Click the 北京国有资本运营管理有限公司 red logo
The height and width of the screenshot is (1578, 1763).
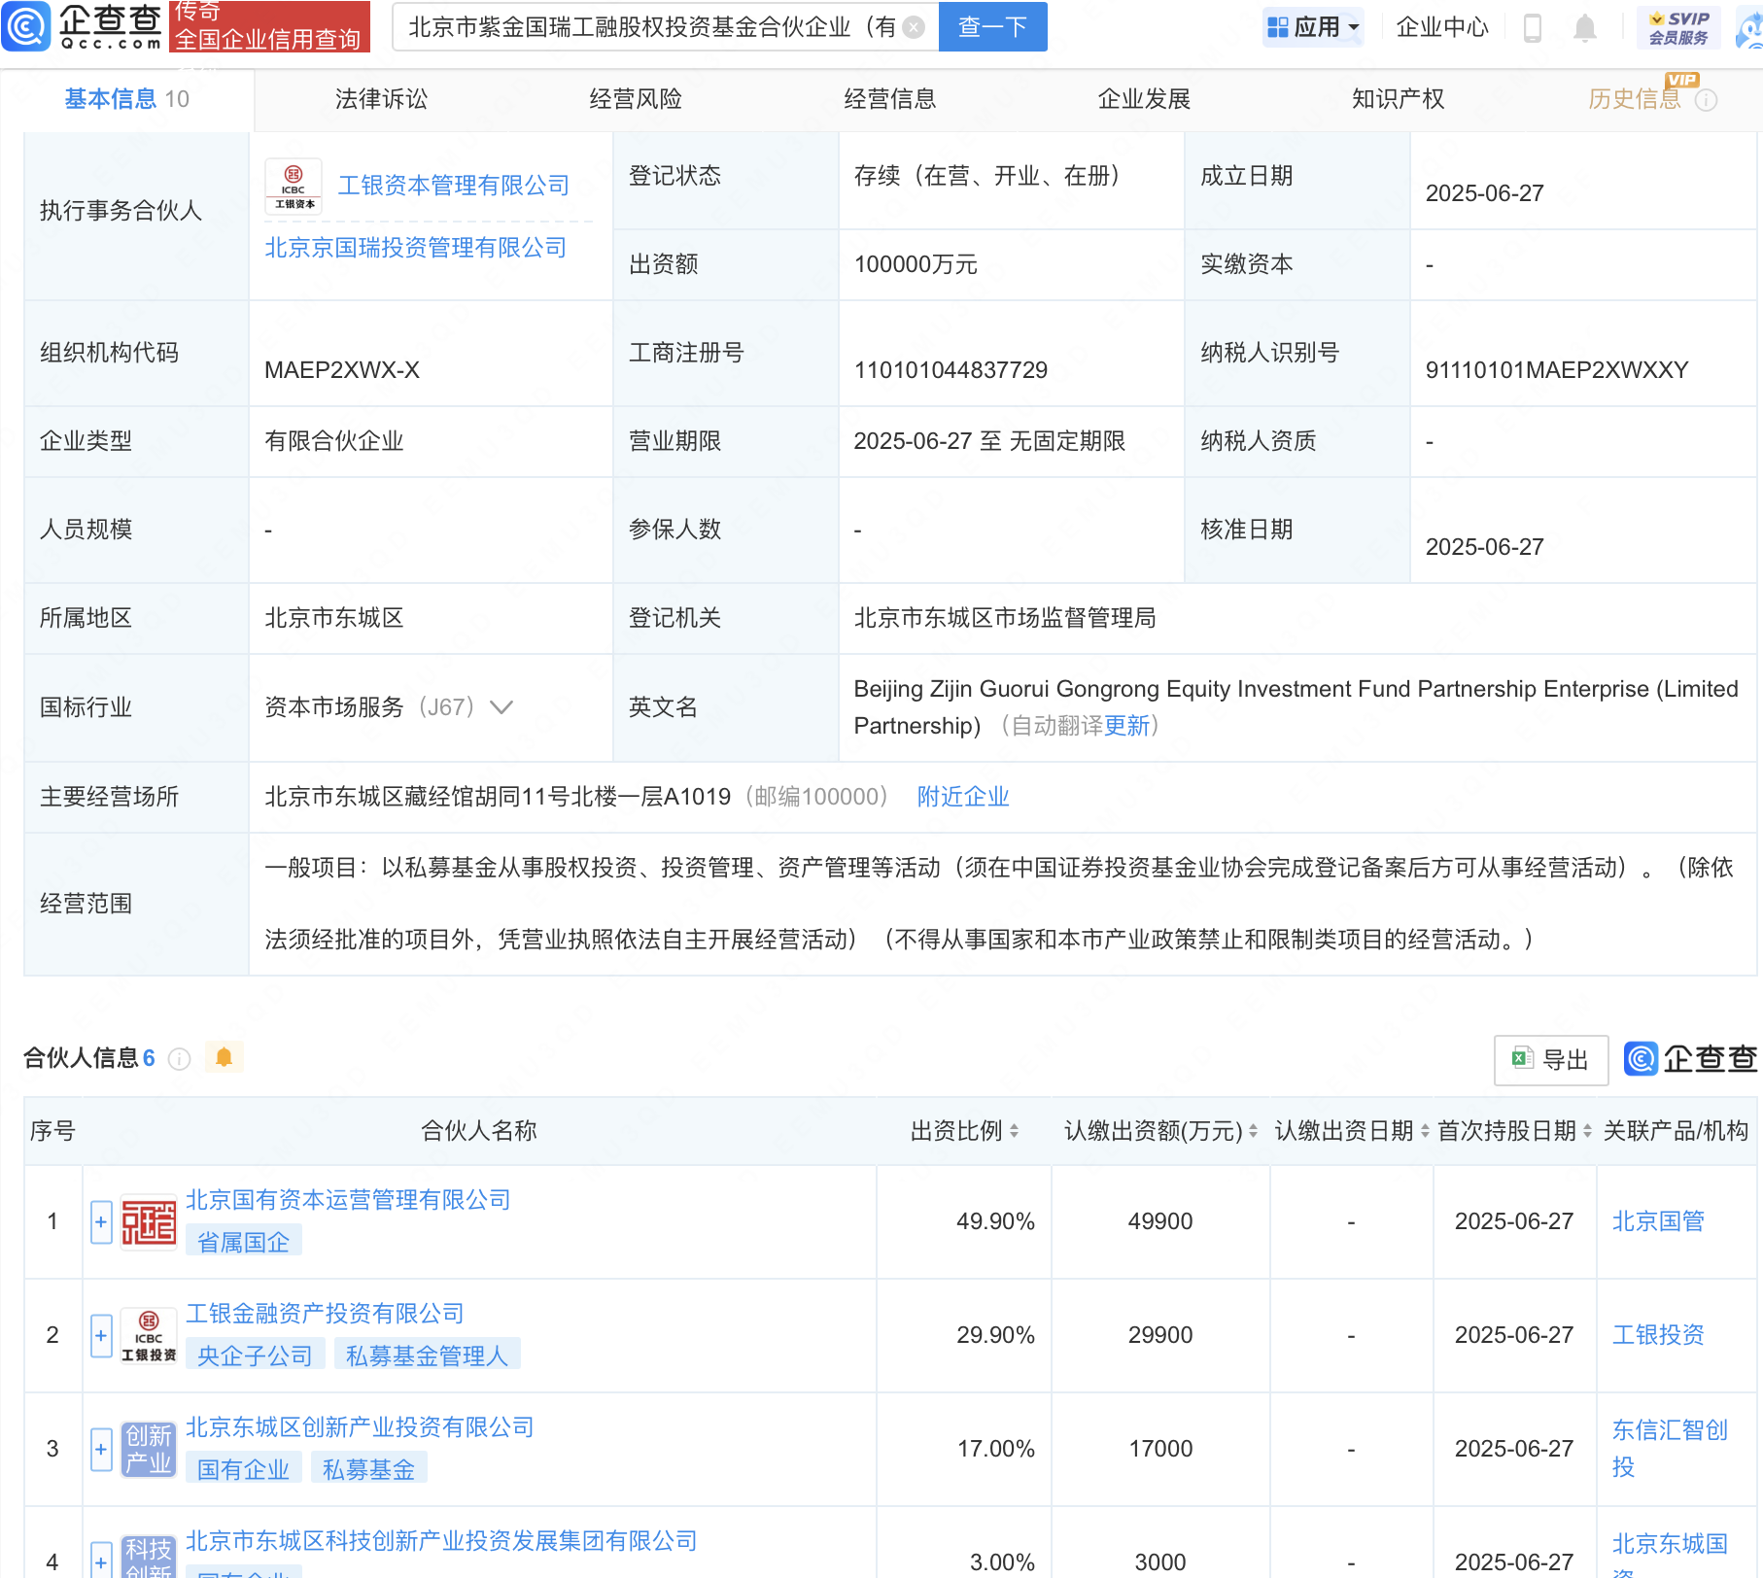tap(149, 1221)
